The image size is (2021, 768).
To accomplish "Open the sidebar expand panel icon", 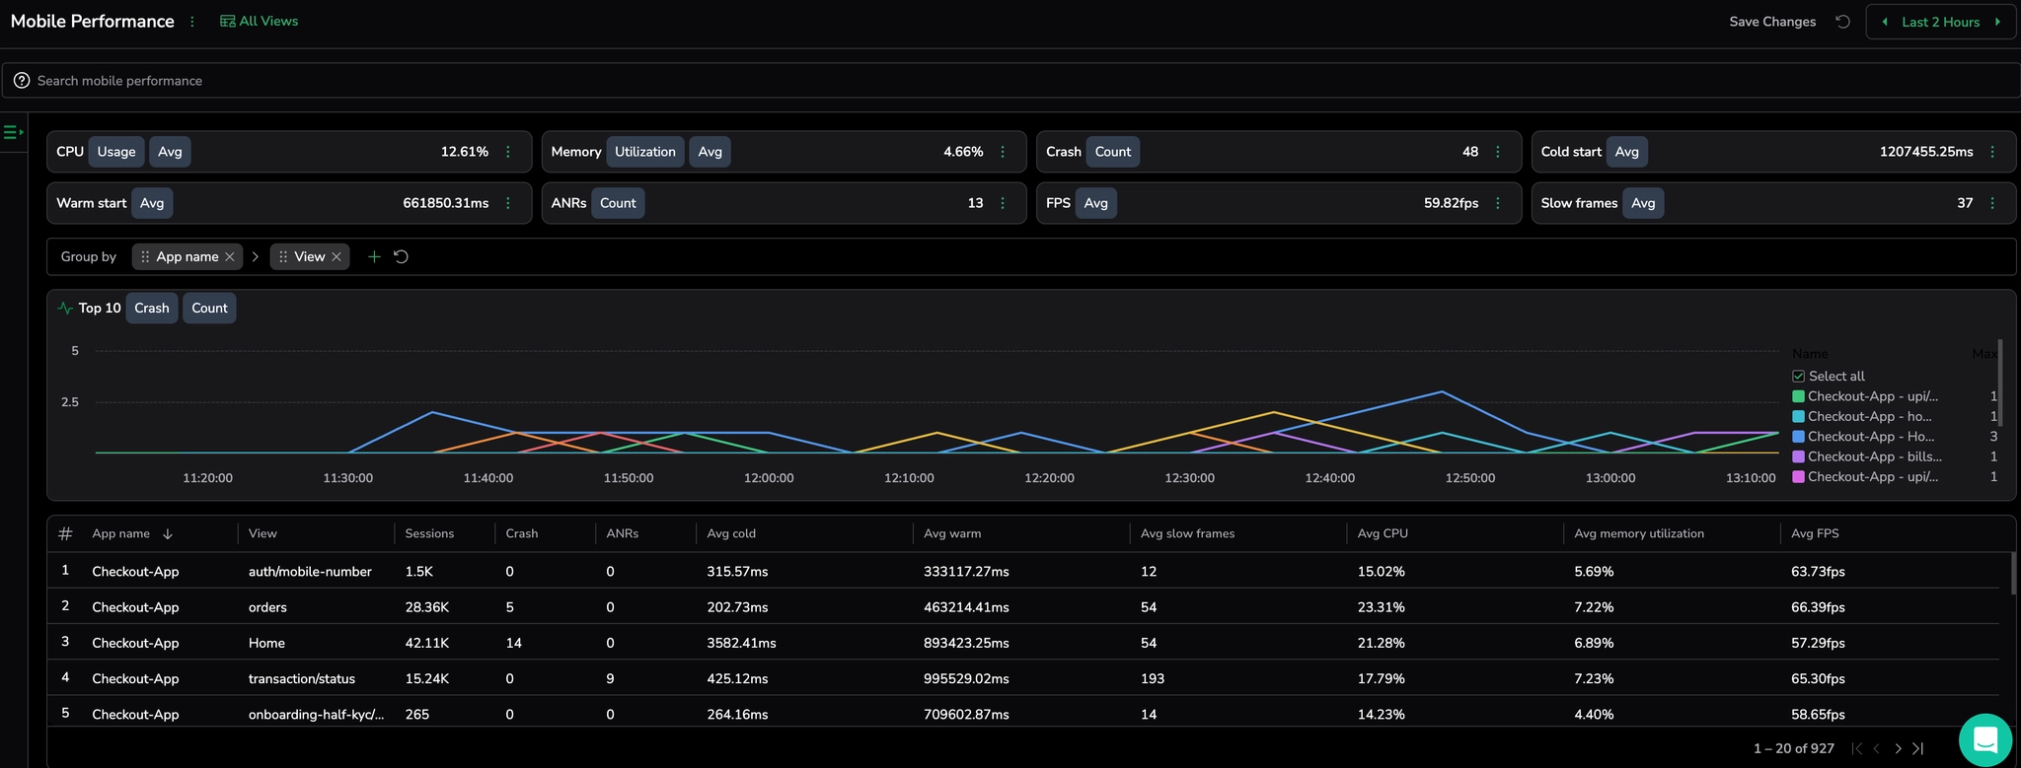I will point(13,132).
